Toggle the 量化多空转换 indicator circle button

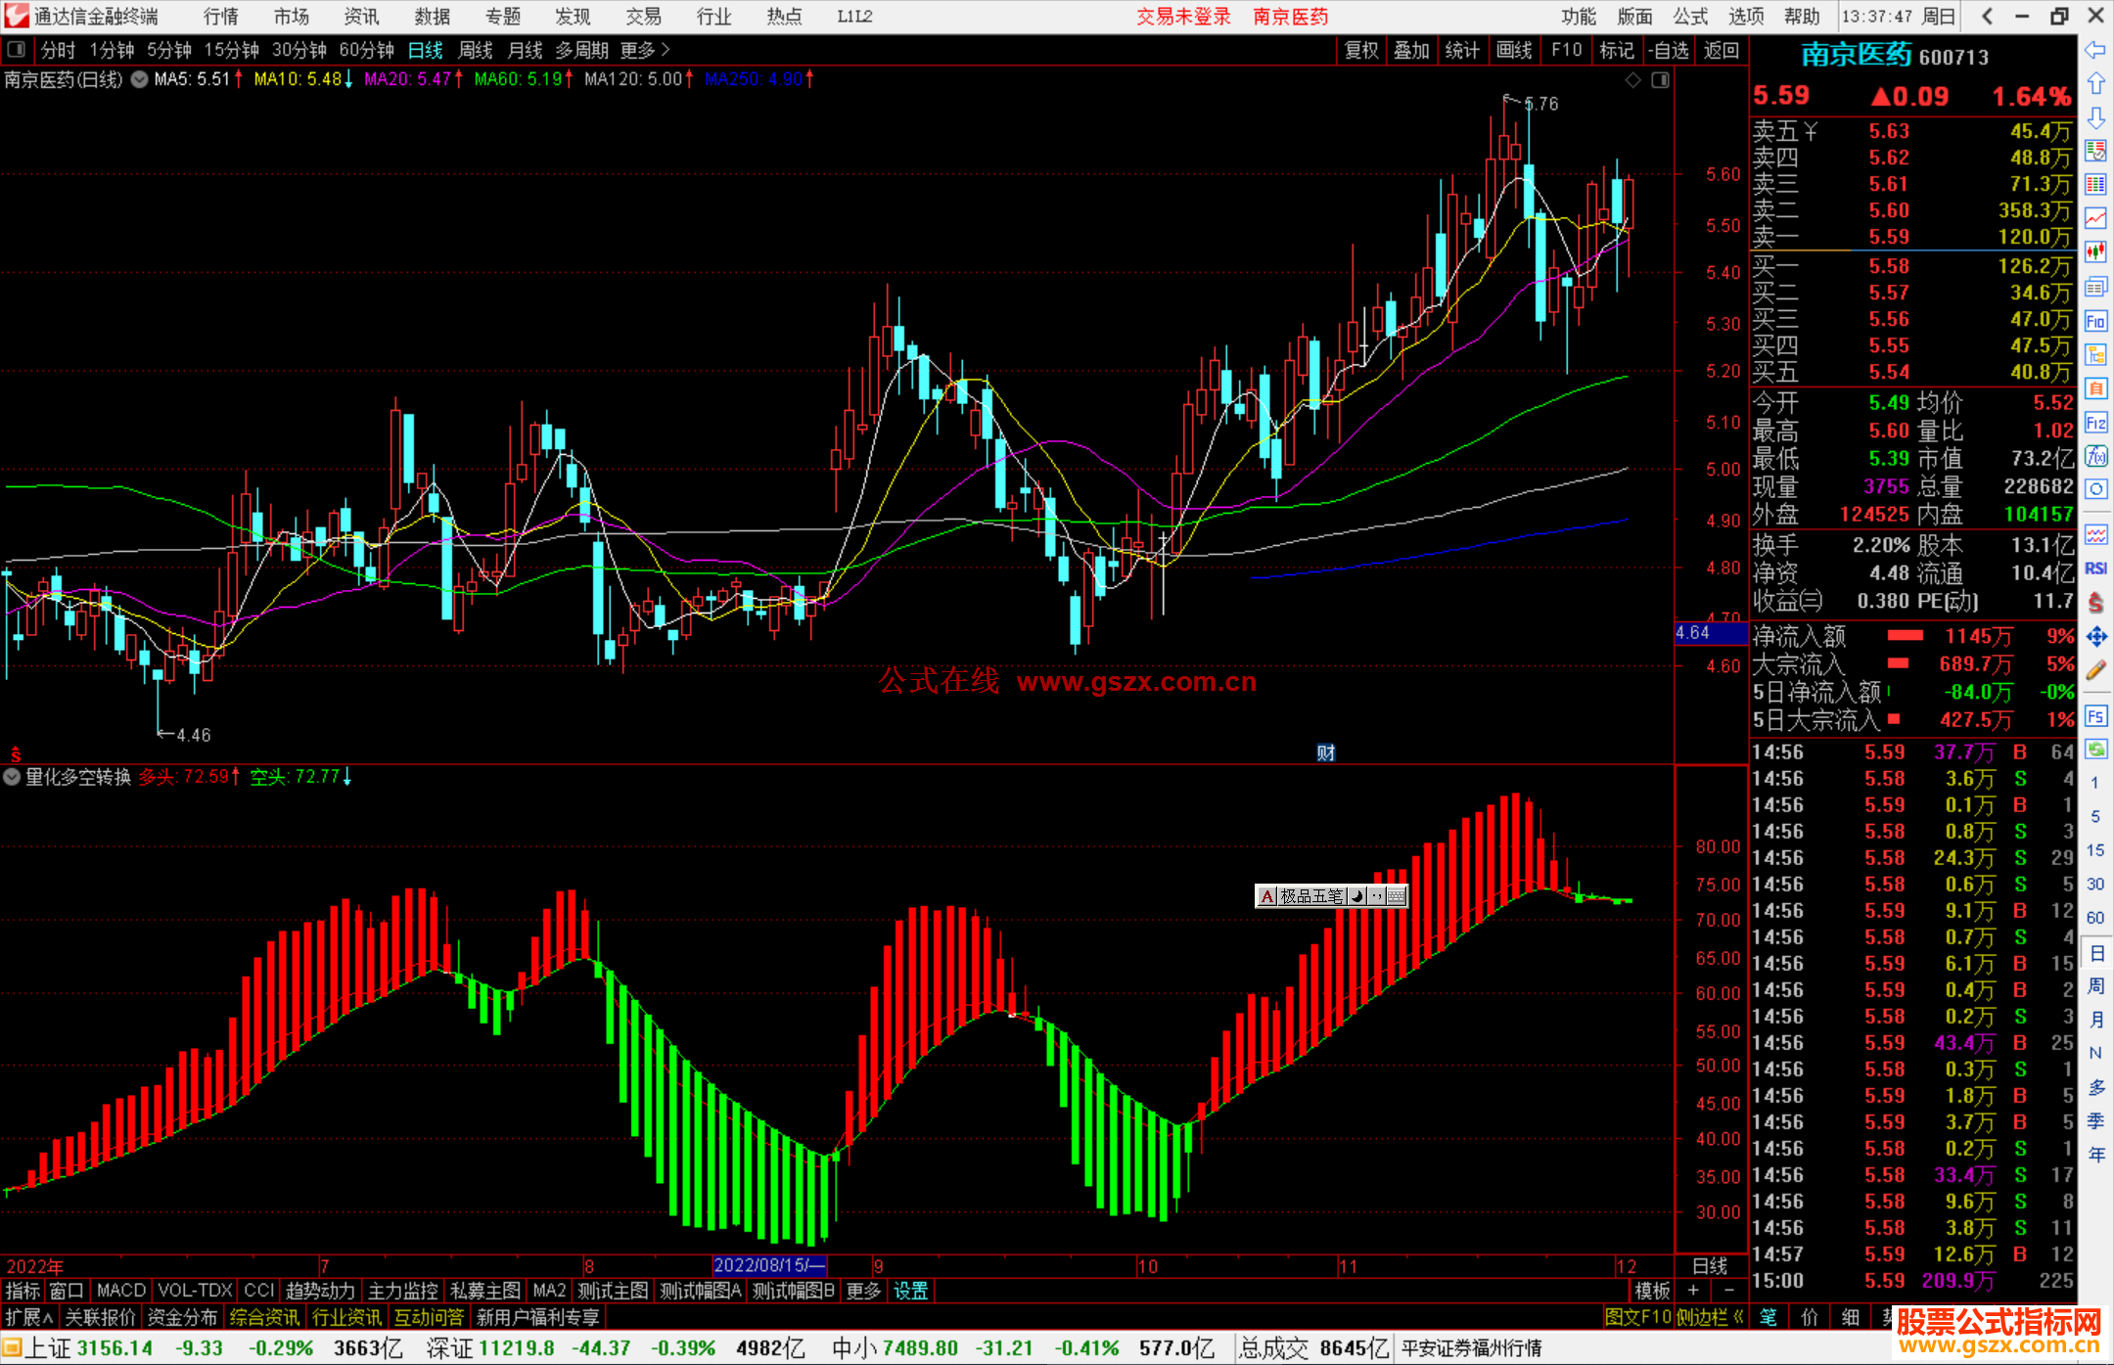coord(12,777)
